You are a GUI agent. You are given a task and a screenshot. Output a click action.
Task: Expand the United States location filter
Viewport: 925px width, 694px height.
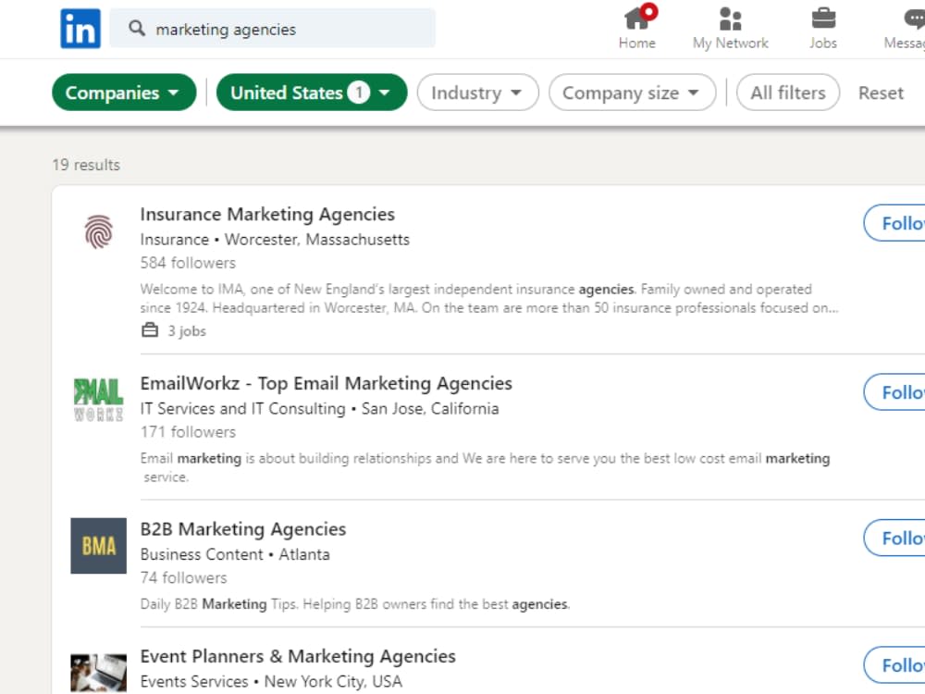coord(312,93)
